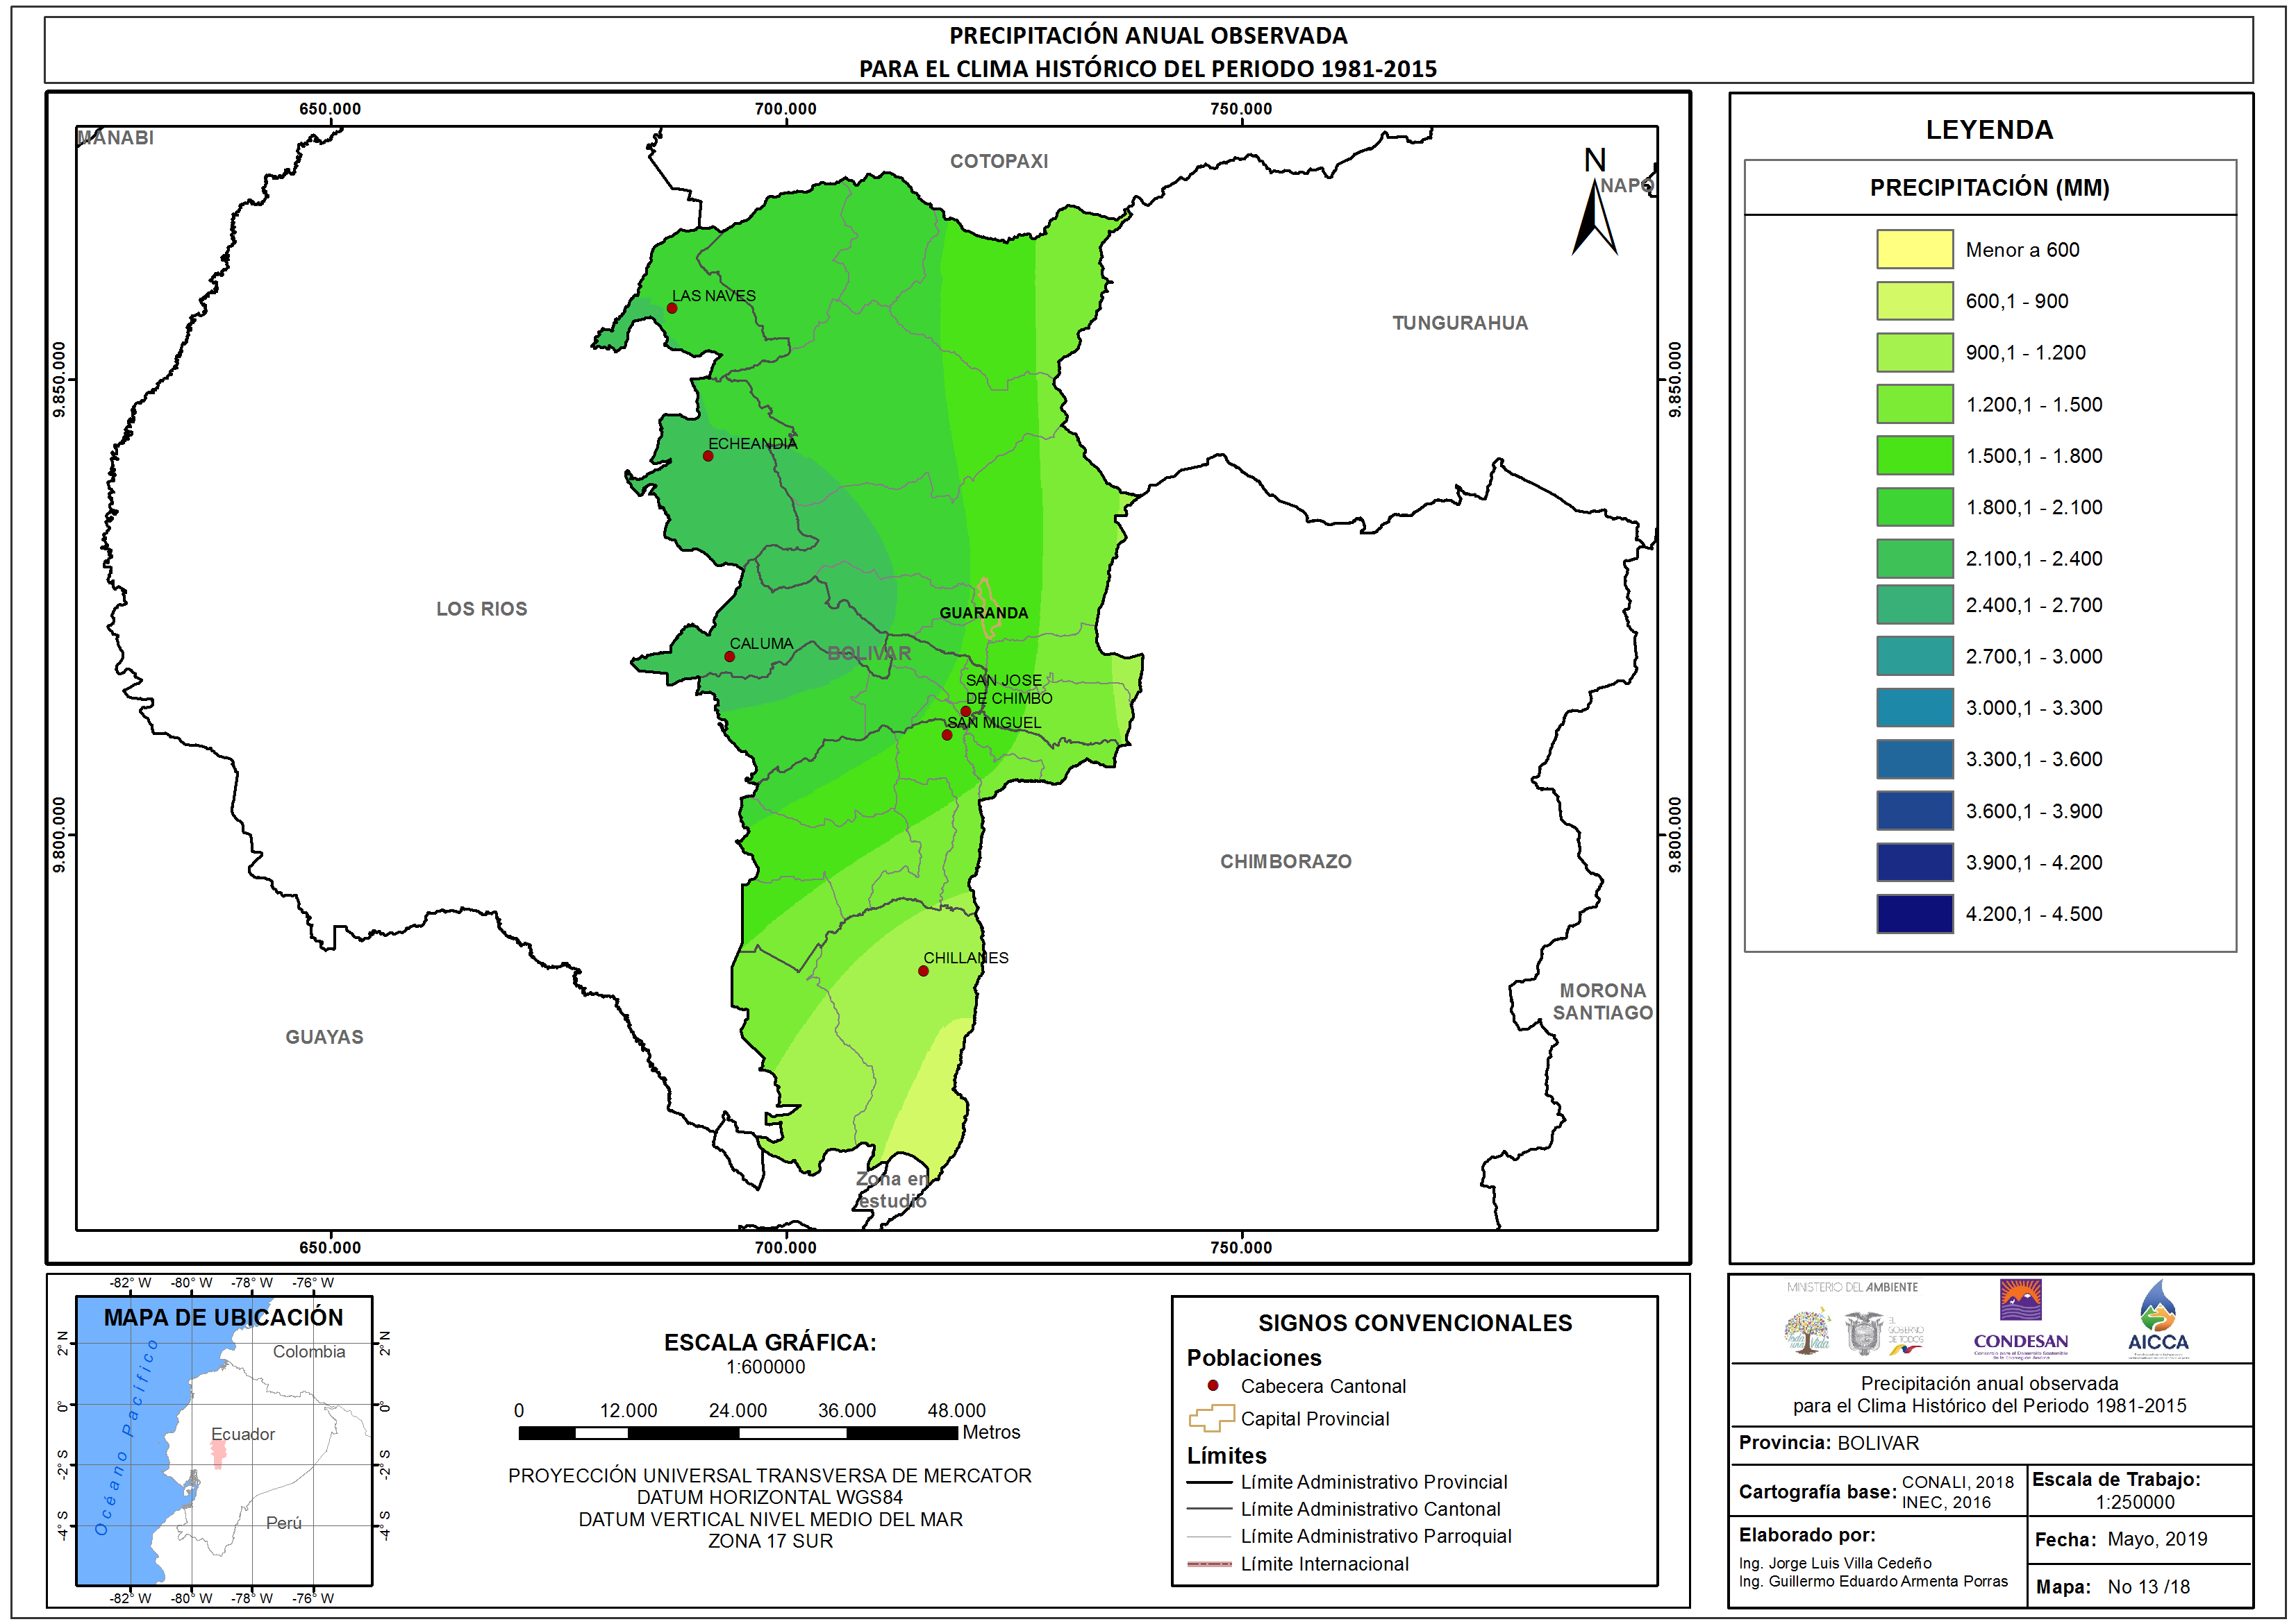Click the north arrow compass symbol
This screenshot has height=1624, width=2296.
(x=1594, y=203)
